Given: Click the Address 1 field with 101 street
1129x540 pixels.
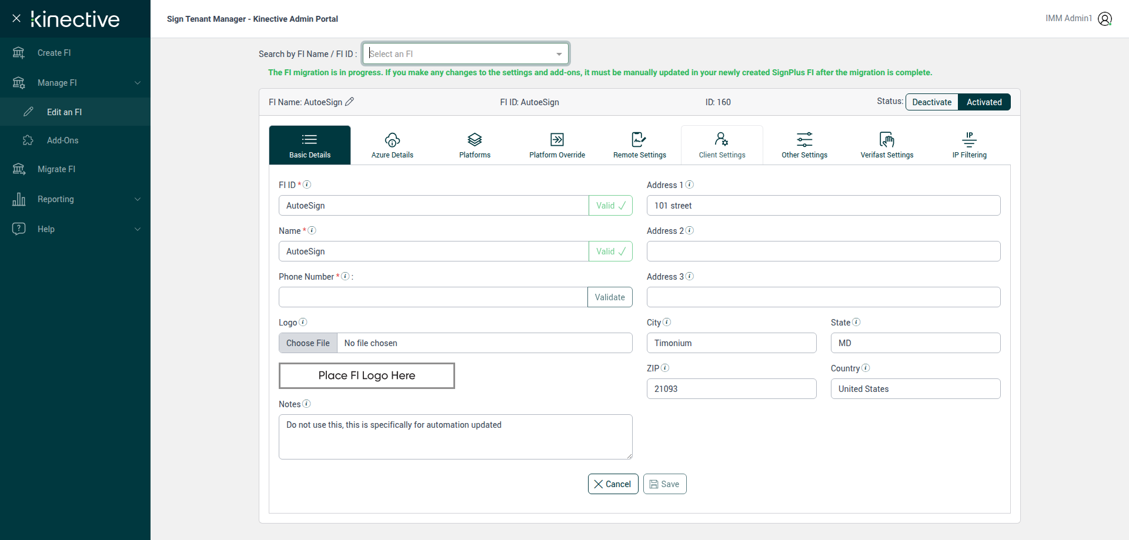Looking at the screenshot, I should pyautogui.click(x=823, y=206).
